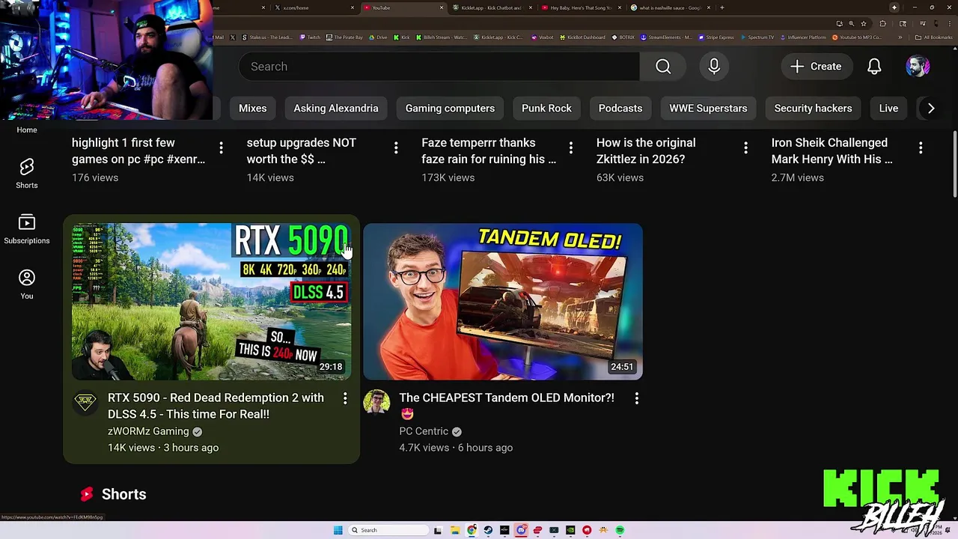The width and height of the screenshot is (958, 539).
Task: Open Spectrum TV bookmark
Action: (757, 37)
